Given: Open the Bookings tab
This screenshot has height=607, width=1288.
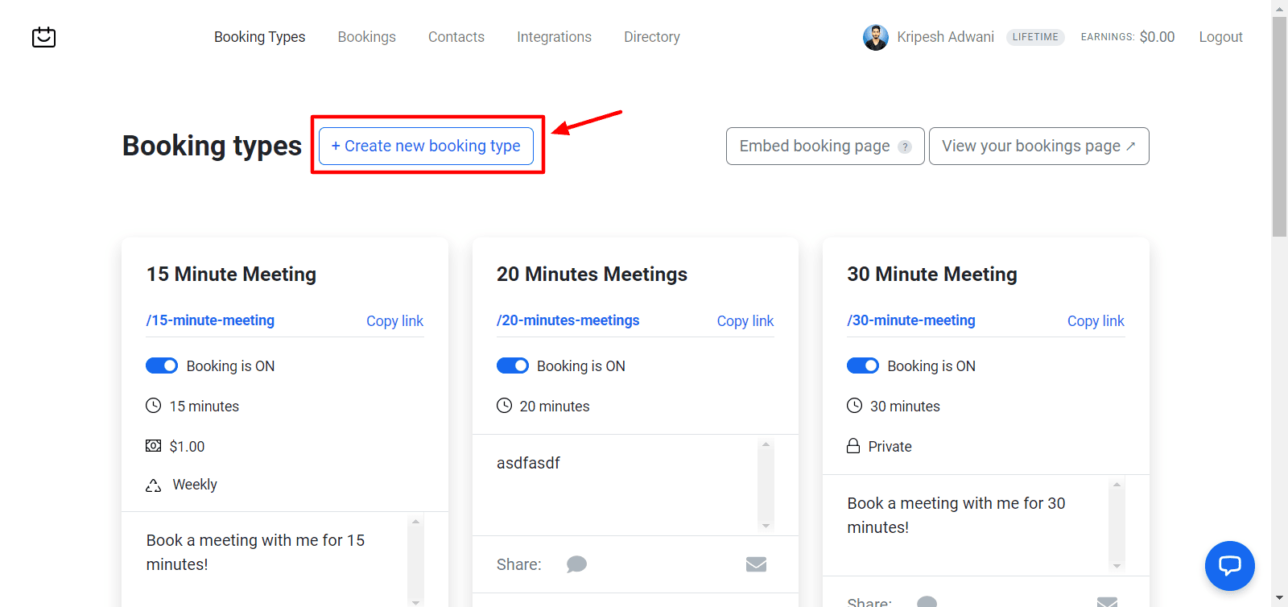Looking at the screenshot, I should point(366,37).
